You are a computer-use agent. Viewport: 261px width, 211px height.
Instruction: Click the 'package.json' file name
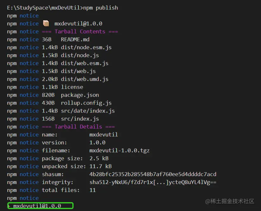80,95
